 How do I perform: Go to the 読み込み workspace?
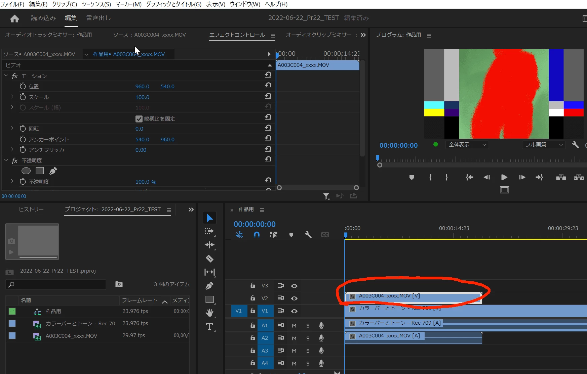[43, 18]
